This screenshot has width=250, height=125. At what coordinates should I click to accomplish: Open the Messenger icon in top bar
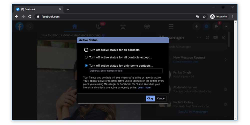click(x=206, y=26)
